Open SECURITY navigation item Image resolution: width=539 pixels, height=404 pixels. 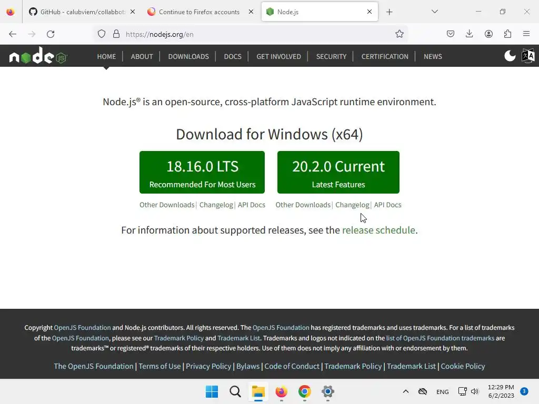331,56
